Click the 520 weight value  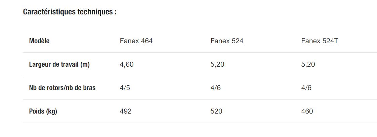click(216, 111)
